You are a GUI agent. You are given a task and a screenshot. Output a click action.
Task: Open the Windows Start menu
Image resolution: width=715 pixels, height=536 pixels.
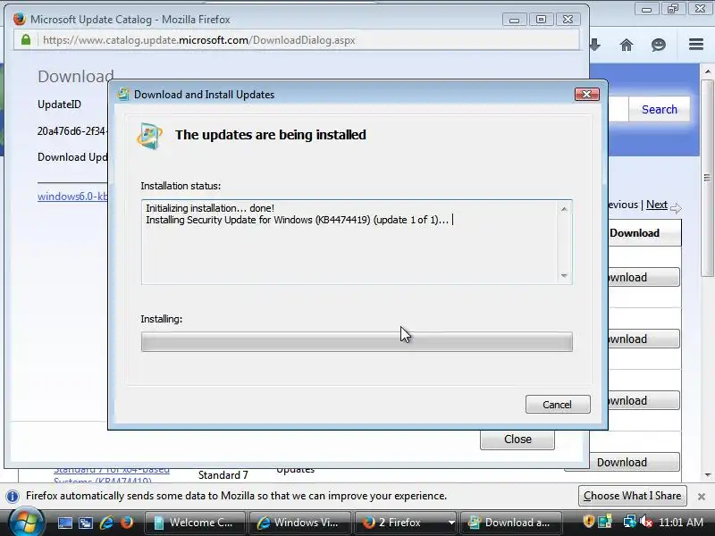coord(26,523)
